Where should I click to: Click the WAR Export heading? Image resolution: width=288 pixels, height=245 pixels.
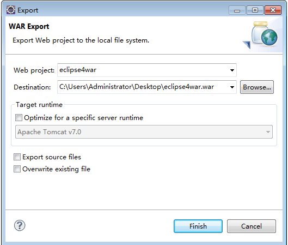click(x=29, y=27)
